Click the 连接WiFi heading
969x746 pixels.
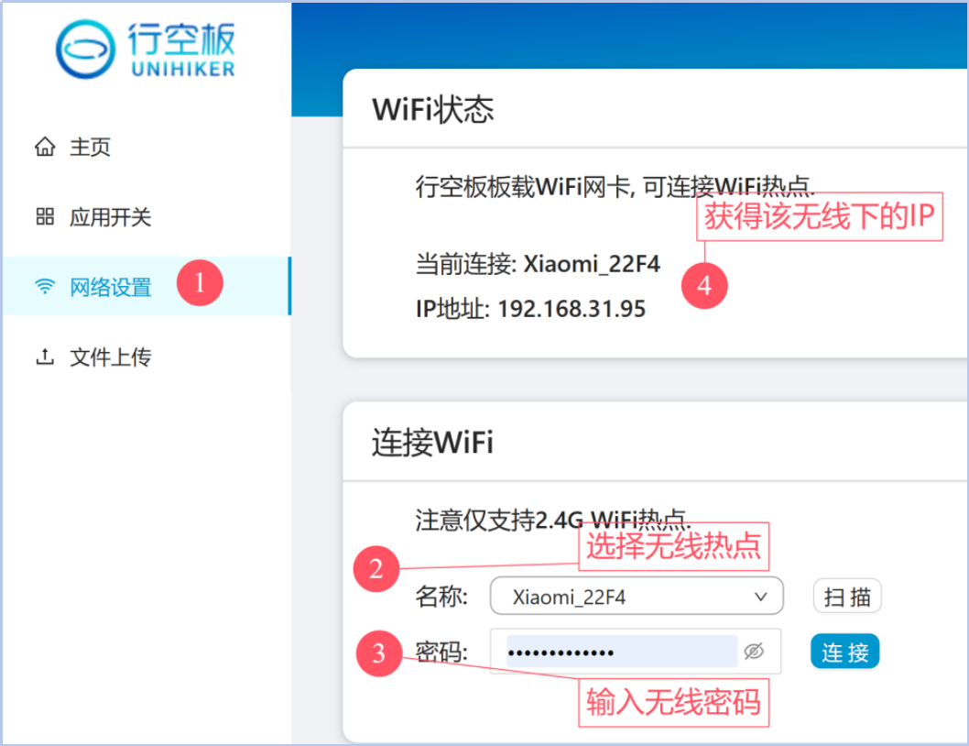(432, 443)
